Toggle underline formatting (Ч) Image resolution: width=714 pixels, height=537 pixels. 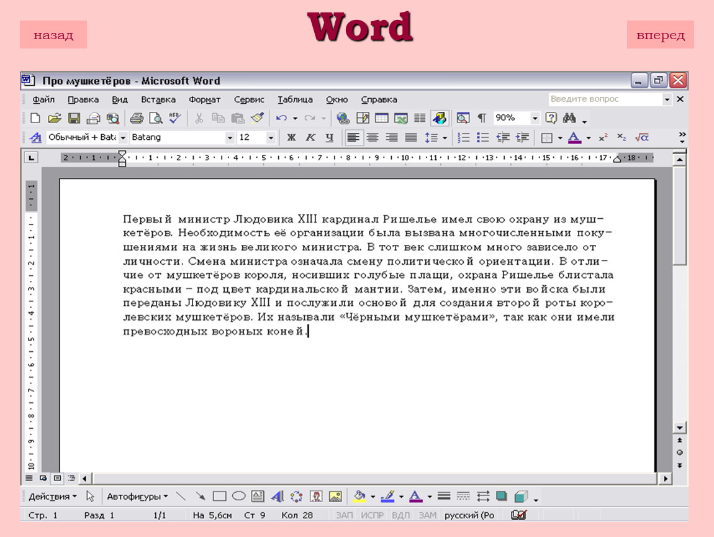[330, 138]
